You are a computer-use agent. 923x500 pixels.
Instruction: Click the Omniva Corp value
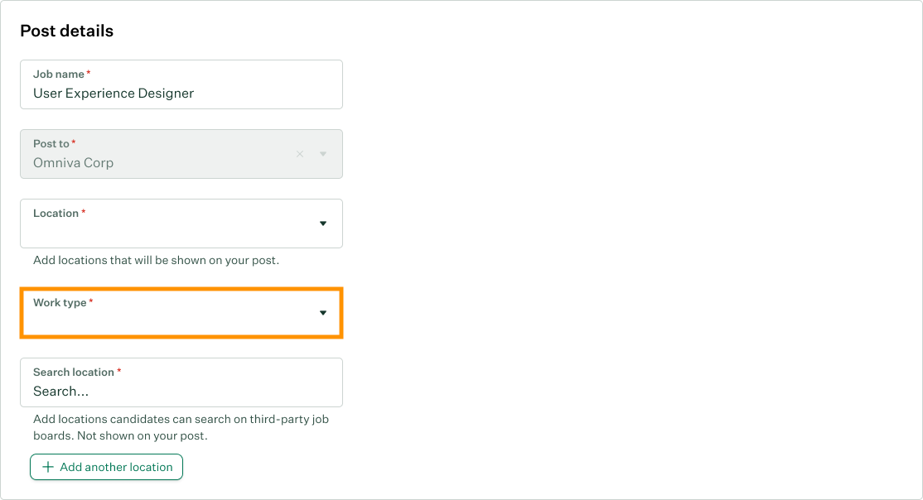tap(73, 163)
